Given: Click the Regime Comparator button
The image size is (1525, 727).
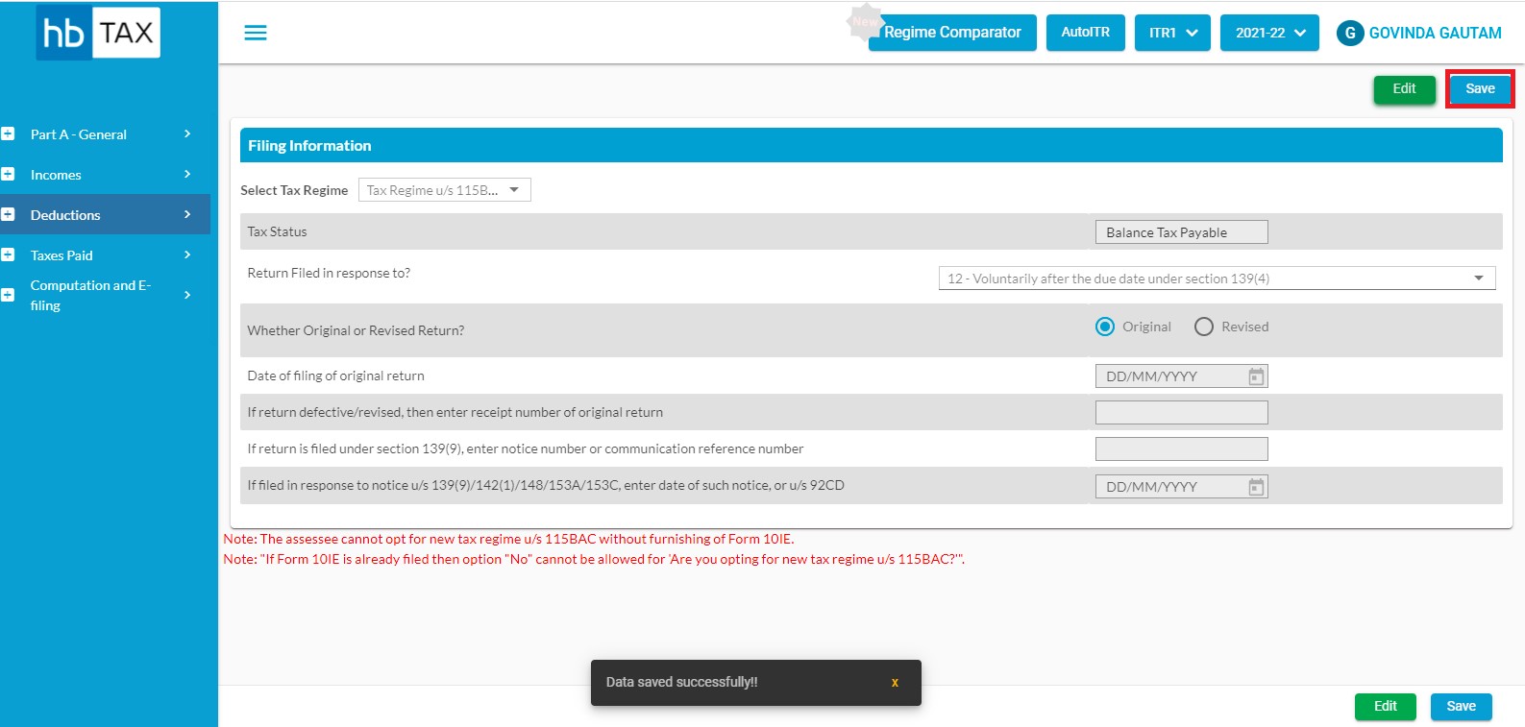Looking at the screenshot, I should tap(952, 33).
